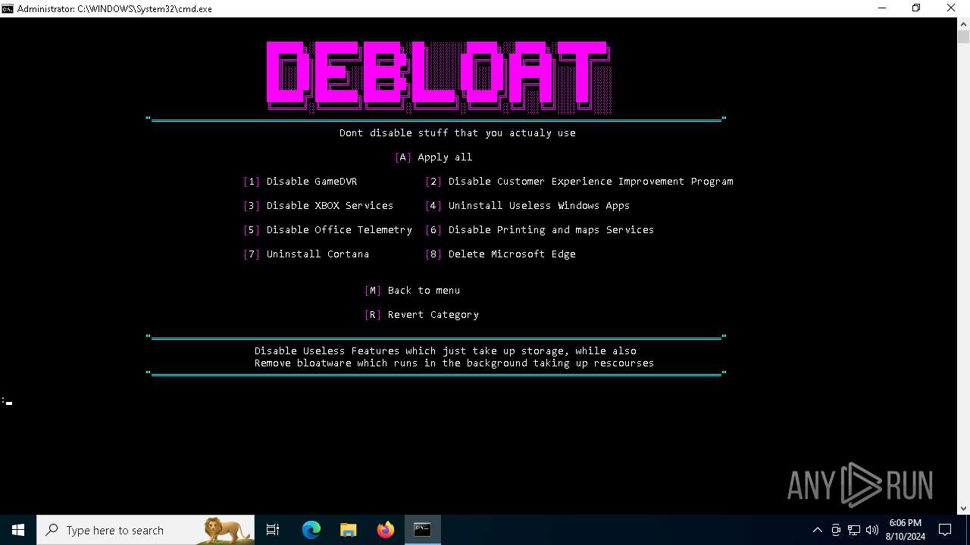Open Task View on the taskbar
Image resolution: width=970 pixels, height=545 pixels.
click(x=273, y=530)
